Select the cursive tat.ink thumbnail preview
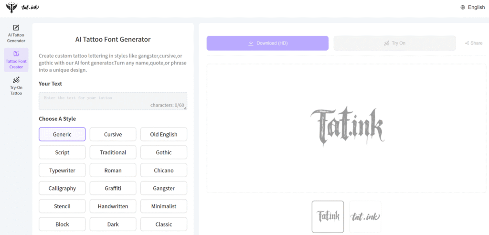 pyautogui.click(x=365, y=216)
